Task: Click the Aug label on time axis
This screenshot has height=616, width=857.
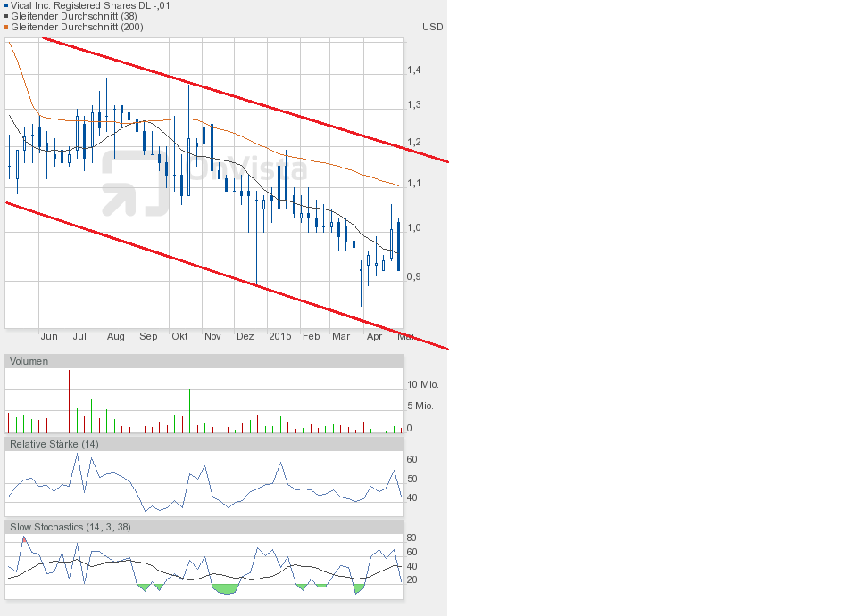Action: [115, 336]
